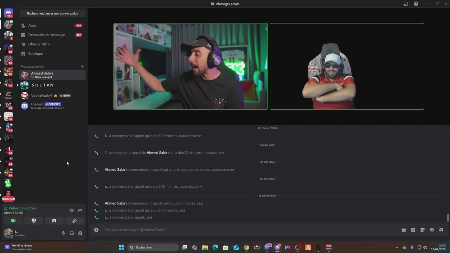Hang up the call with disconnect icon

(x=80, y=210)
